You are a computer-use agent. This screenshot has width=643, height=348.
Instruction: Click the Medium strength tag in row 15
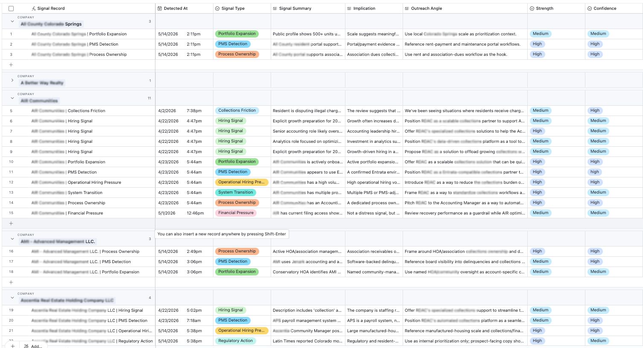tap(541, 213)
